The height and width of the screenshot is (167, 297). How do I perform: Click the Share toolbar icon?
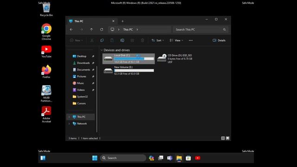132,40
